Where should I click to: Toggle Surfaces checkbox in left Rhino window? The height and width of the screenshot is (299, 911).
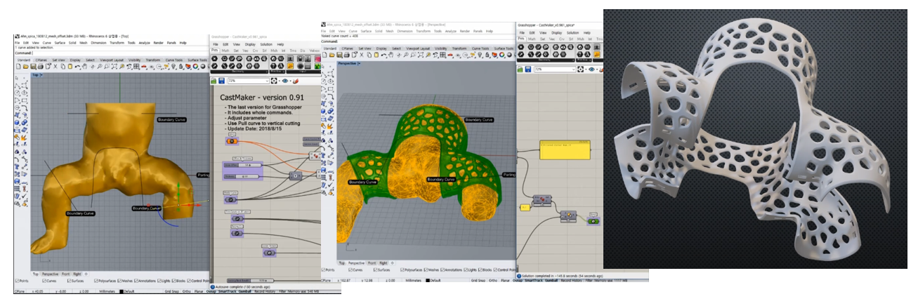(x=70, y=281)
